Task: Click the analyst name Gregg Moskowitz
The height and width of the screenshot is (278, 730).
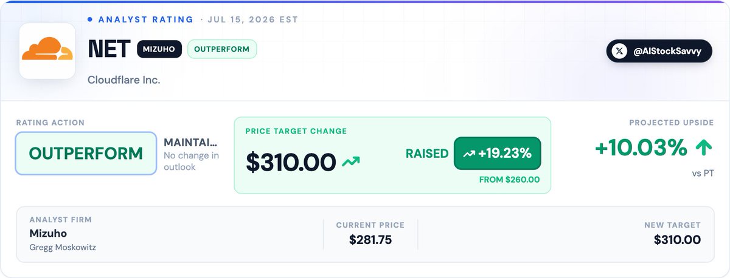Action: 63,248
